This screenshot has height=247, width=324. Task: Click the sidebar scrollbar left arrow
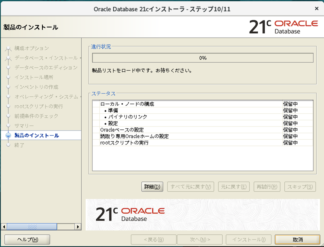[x=4, y=227]
